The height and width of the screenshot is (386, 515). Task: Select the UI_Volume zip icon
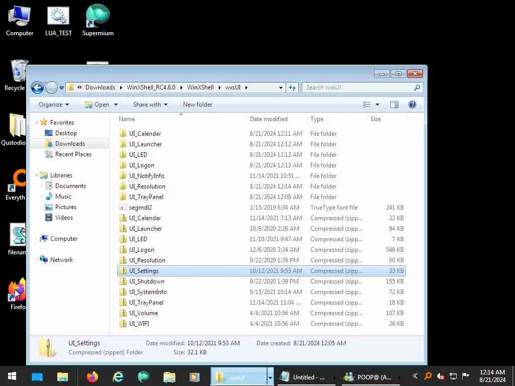tap(123, 313)
